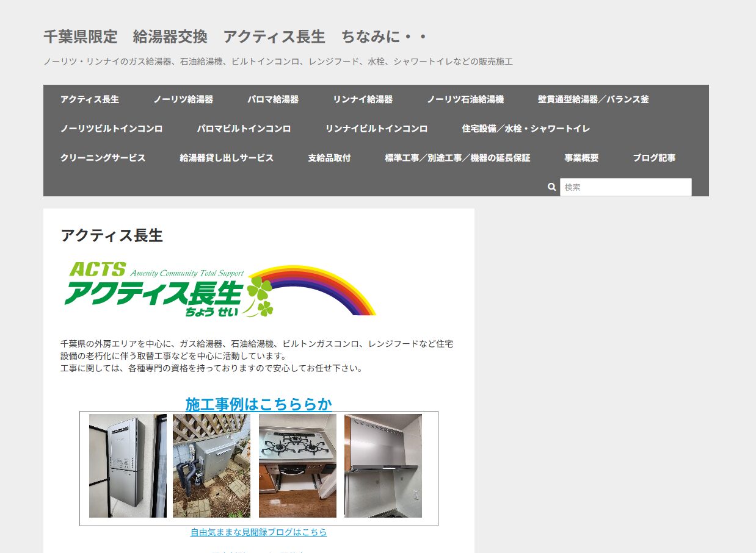Open the range hood photo thumbnail
The width and height of the screenshot is (756, 553).
pyautogui.click(x=383, y=466)
